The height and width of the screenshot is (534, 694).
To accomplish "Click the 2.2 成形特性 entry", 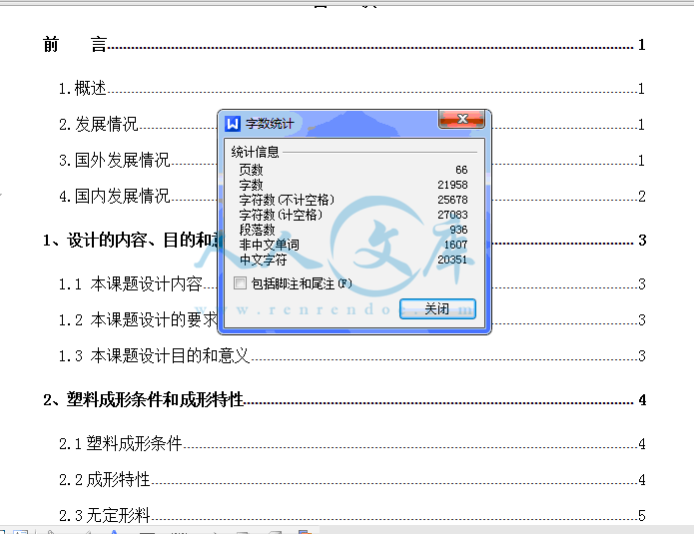I will click(351, 479).
